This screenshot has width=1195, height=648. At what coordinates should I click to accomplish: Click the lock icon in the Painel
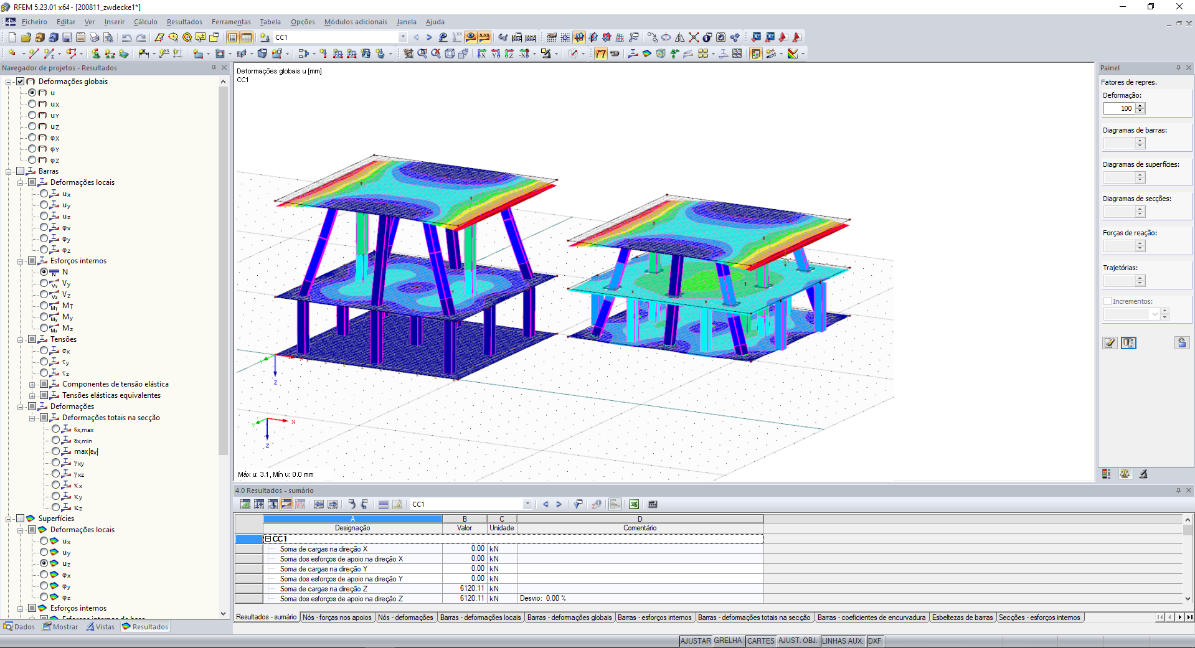point(1183,343)
